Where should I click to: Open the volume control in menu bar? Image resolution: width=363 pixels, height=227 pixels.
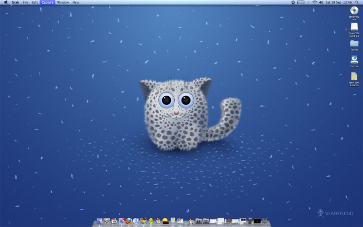click(x=321, y=2)
